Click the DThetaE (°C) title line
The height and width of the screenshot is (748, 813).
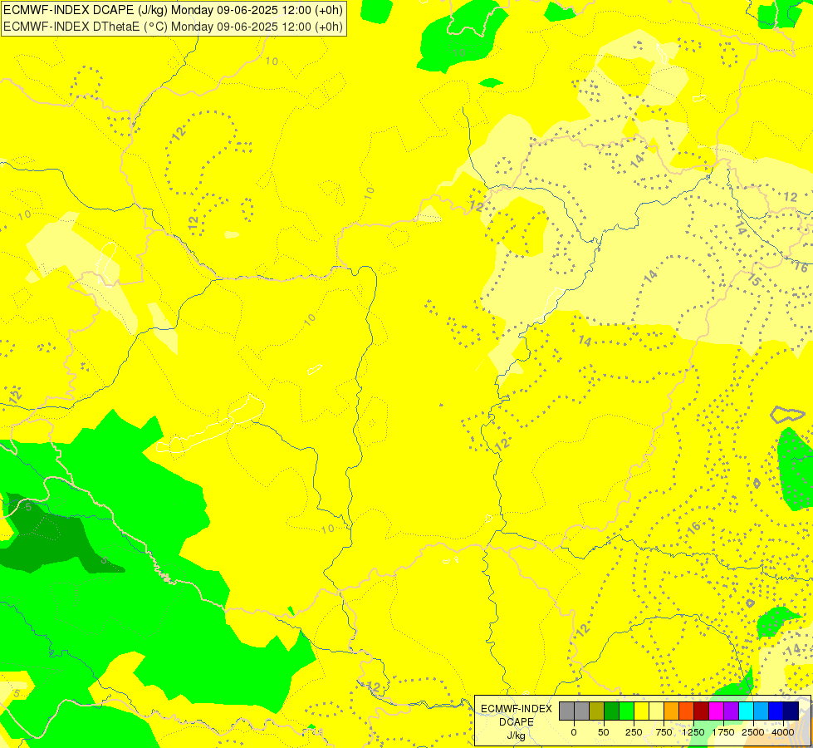[174, 27]
